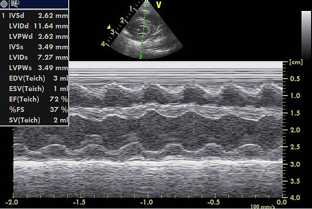This screenshot has width=312, height=209.
Task: Click the systolic blue caliper line on M-mode
Action: [x=213, y=132]
